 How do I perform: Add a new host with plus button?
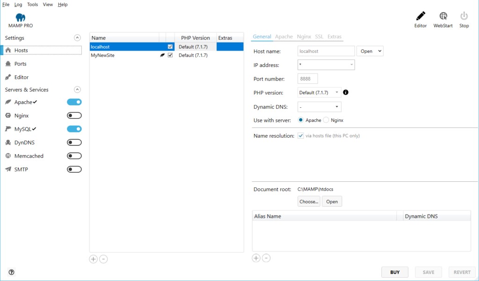point(93,259)
